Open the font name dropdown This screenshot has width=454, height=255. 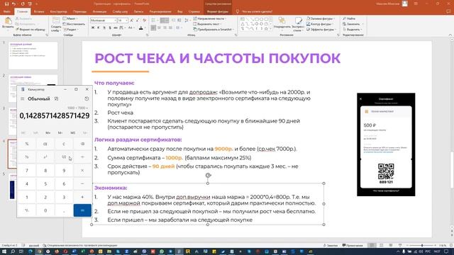[115, 21]
